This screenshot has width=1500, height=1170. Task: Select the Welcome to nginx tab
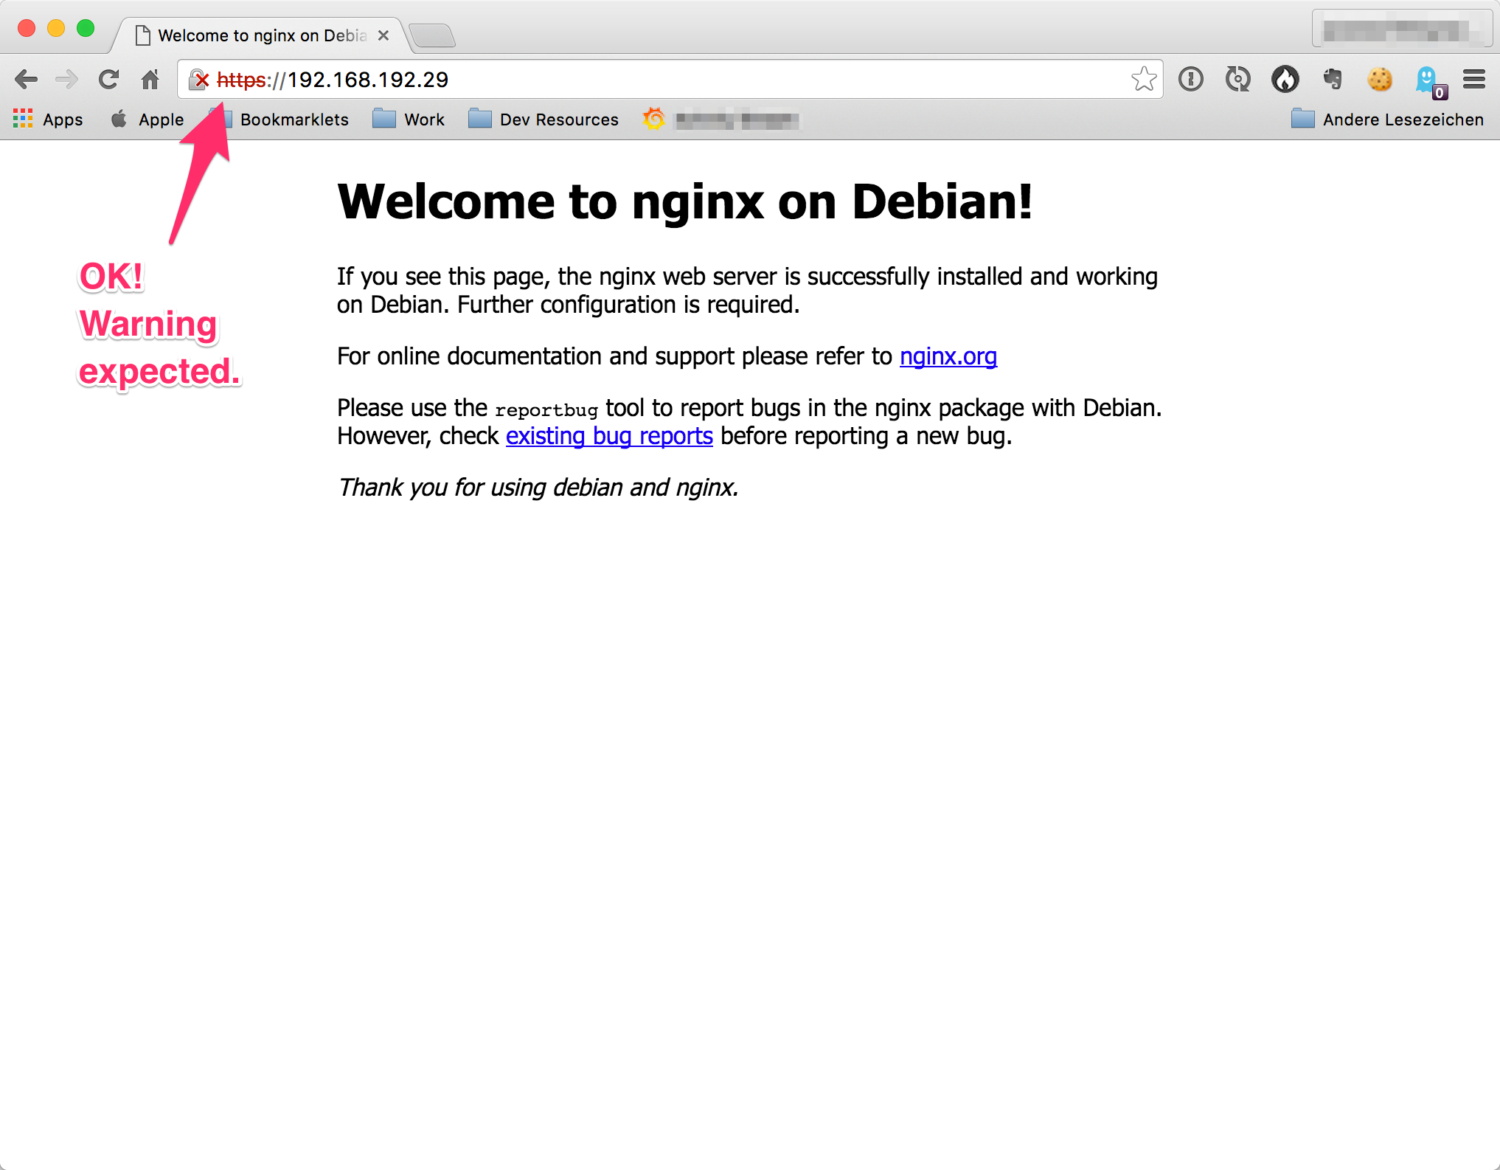coord(262,35)
